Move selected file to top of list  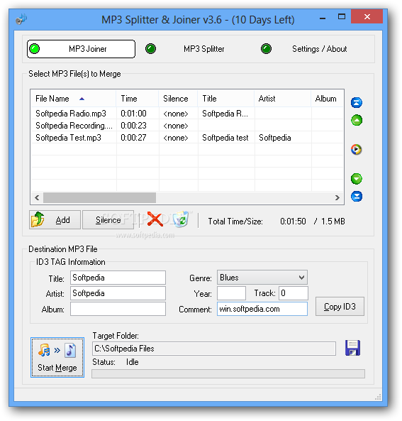[357, 102]
